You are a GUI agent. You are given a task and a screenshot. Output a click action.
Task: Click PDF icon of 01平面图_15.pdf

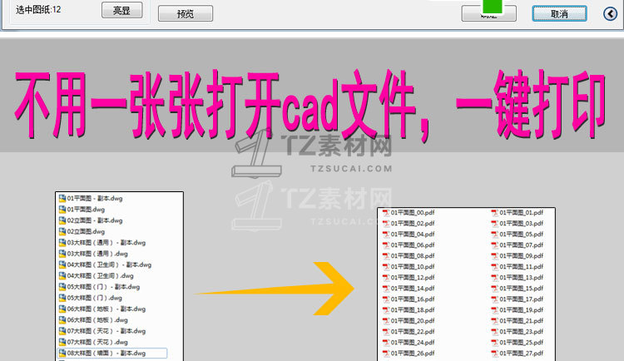click(494, 288)
